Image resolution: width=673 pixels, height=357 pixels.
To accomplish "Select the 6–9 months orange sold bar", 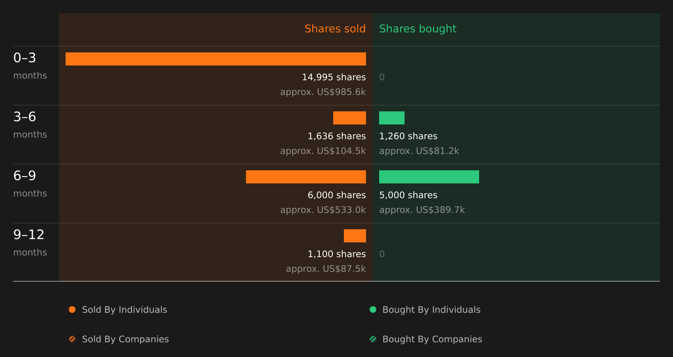I will (306, 177).
